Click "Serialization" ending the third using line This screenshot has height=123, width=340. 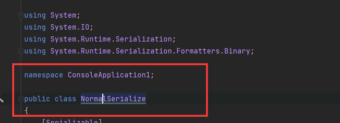coord(144,39)
